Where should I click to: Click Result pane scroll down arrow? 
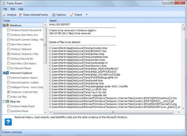click(183, 108)
